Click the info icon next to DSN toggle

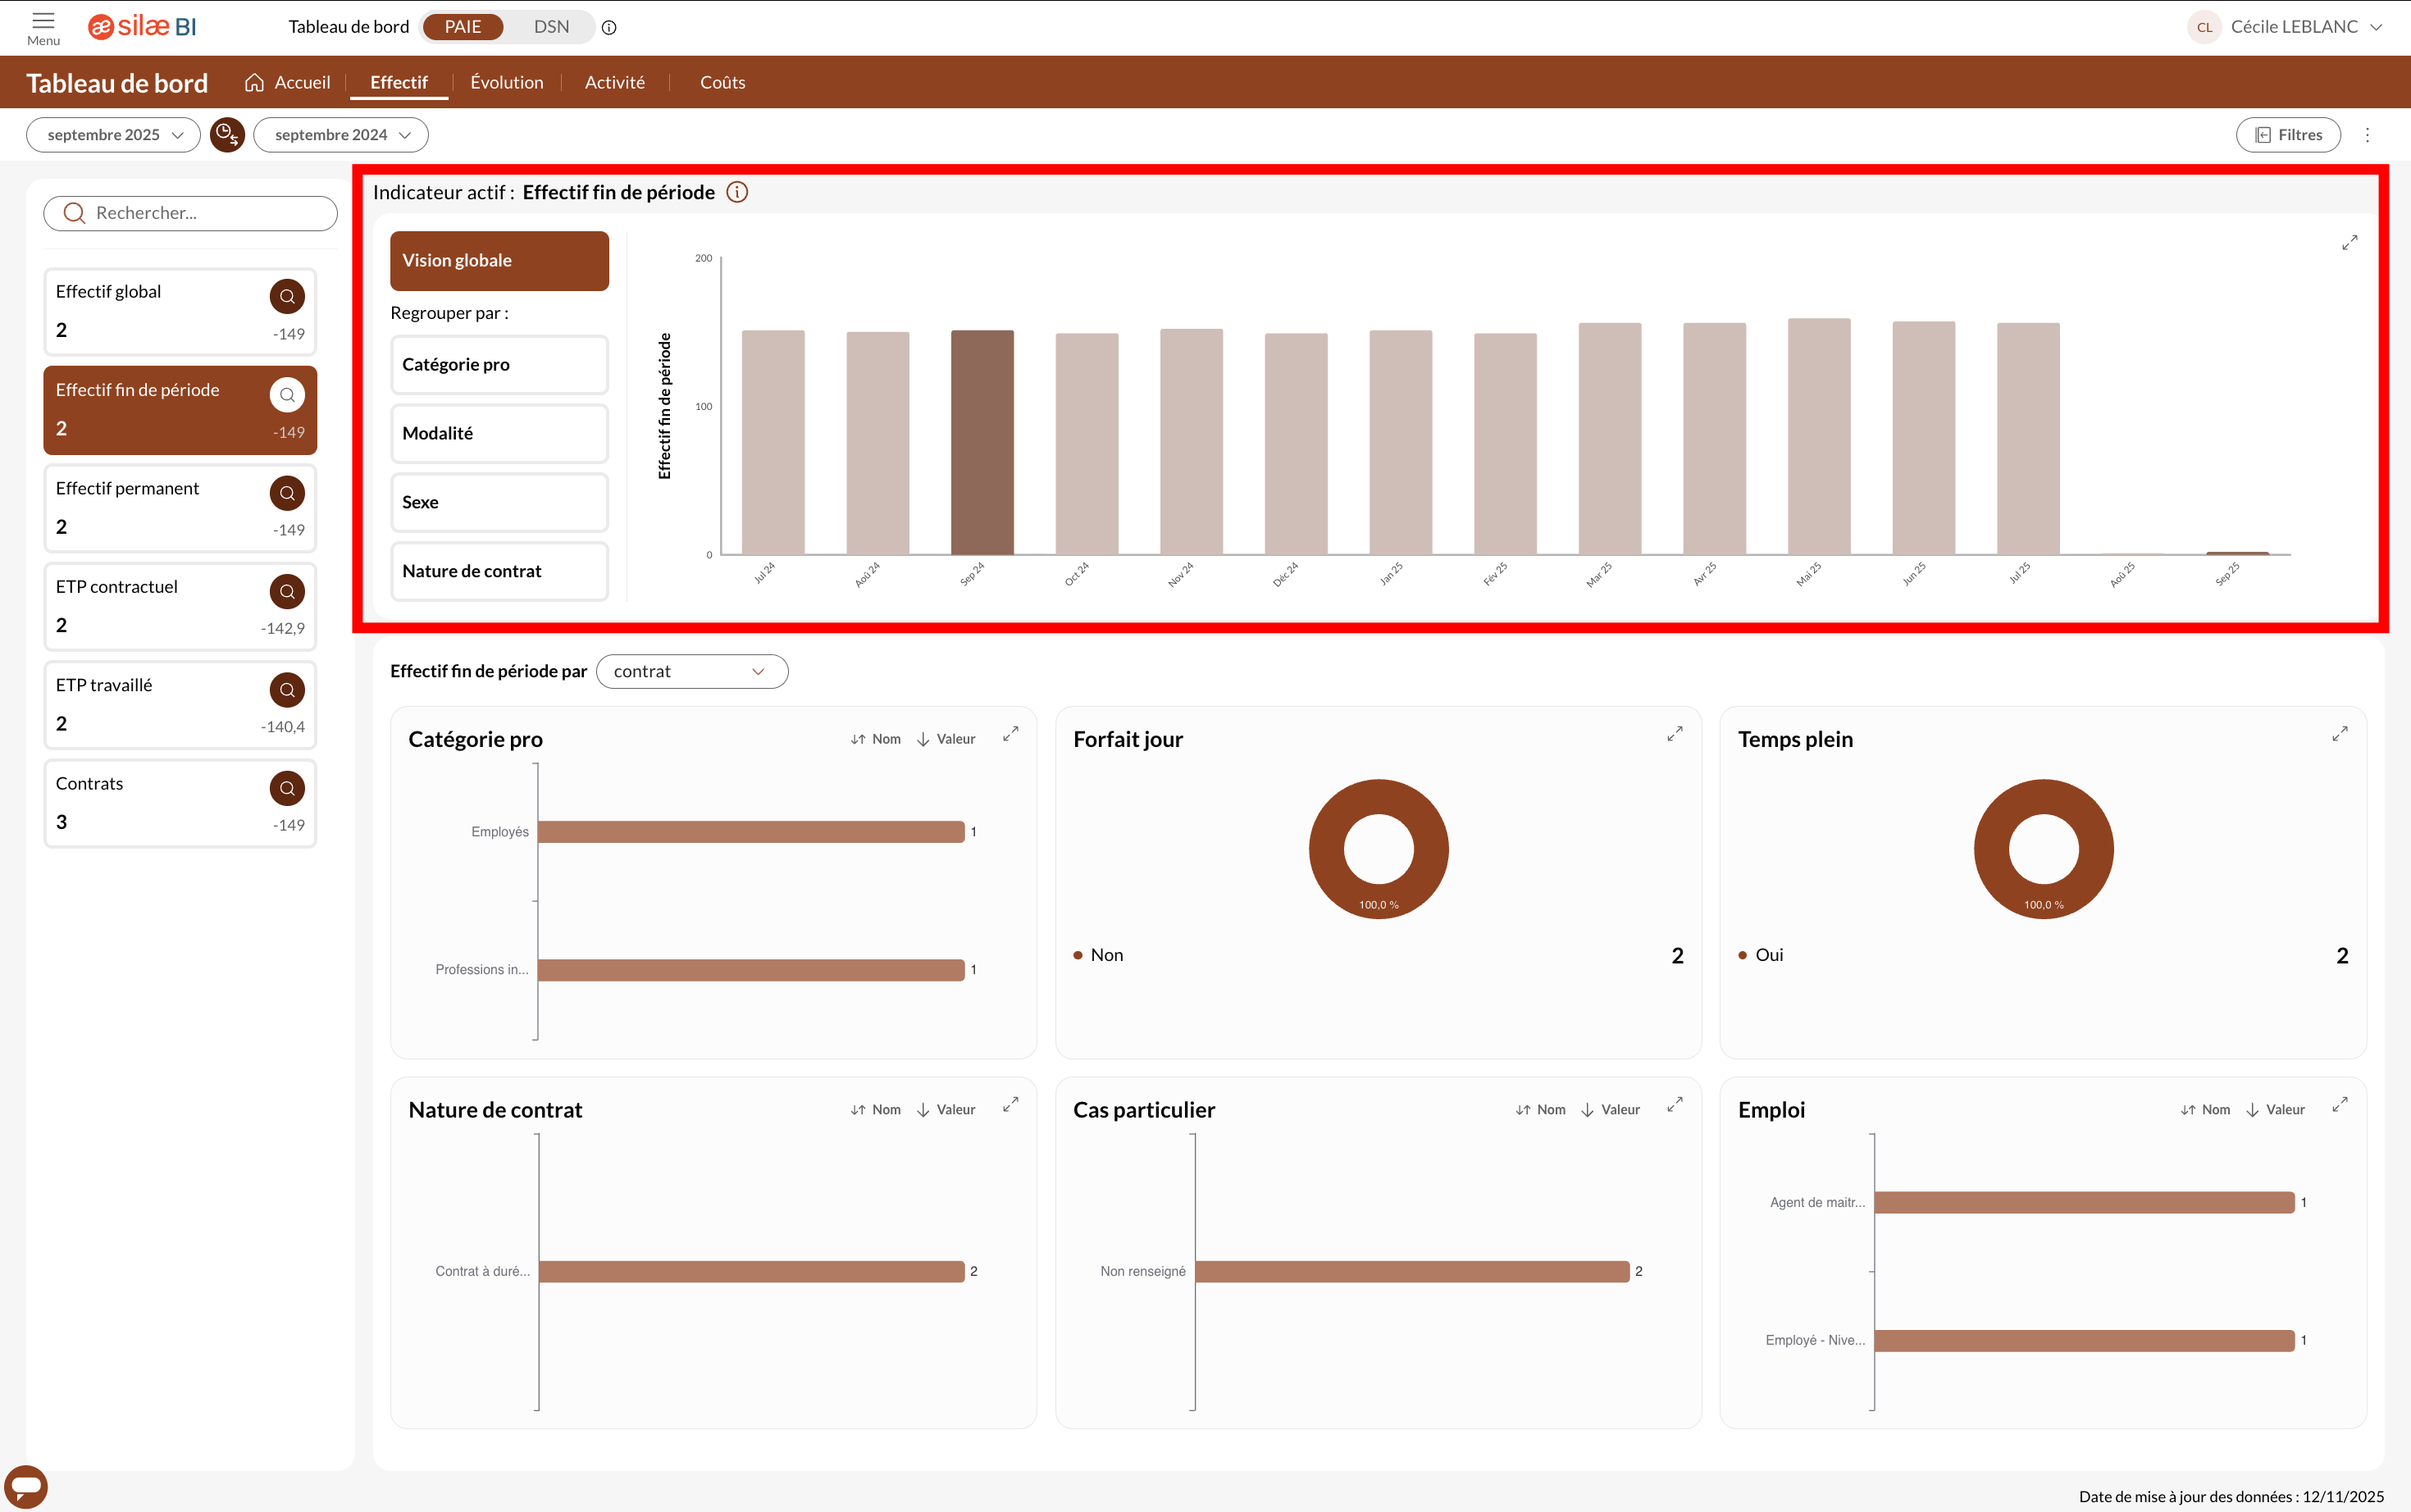tap(609, 28)
